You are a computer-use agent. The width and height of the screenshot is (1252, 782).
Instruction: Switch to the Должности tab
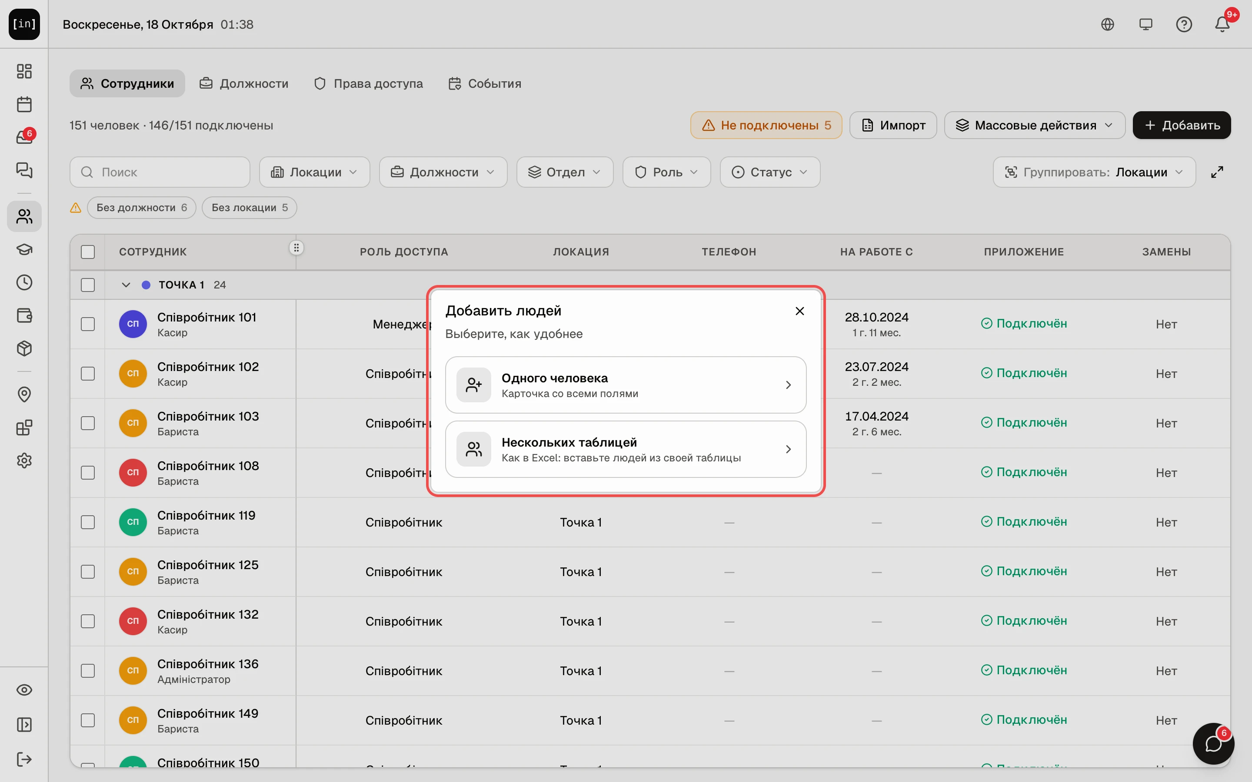pos(244,83)
